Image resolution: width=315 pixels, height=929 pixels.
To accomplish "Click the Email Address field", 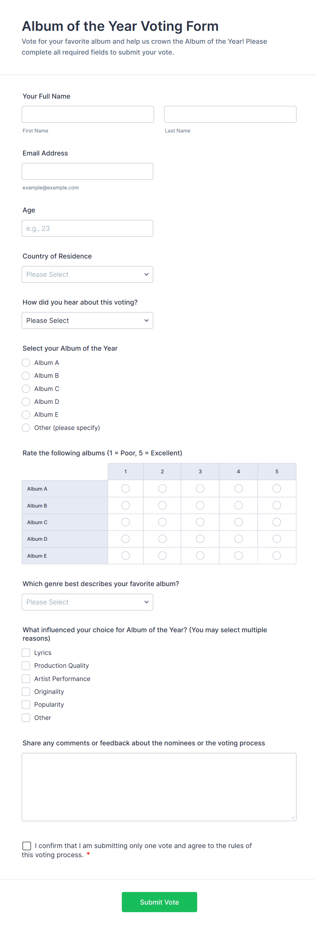I will (87, 171).
